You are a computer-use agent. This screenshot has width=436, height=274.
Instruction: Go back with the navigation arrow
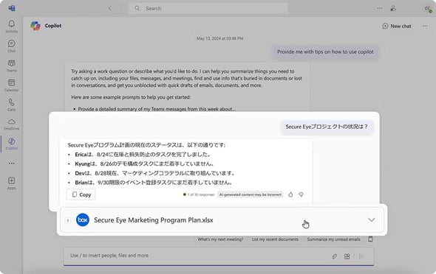(x=110, y=8)
